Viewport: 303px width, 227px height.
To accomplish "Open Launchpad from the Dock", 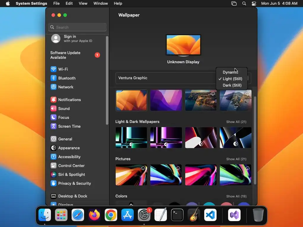I will 61,215.
